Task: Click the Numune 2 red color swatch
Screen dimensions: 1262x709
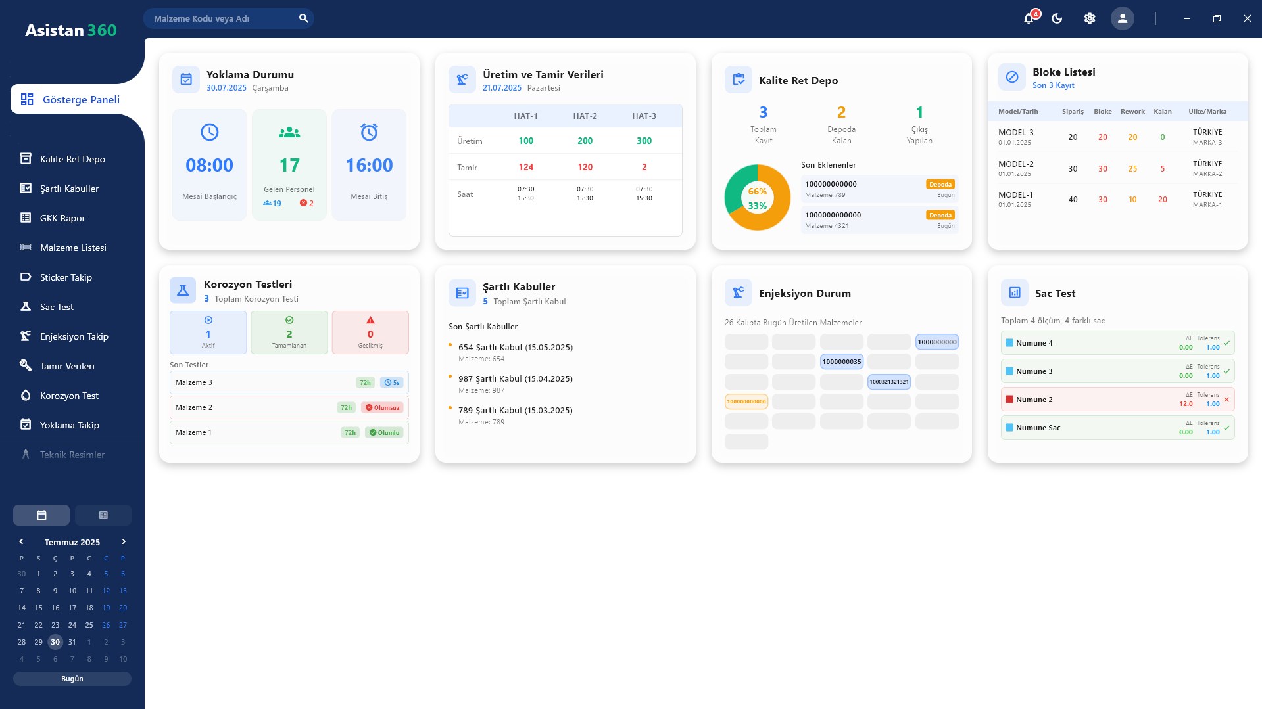Action: pos(1009,400)
